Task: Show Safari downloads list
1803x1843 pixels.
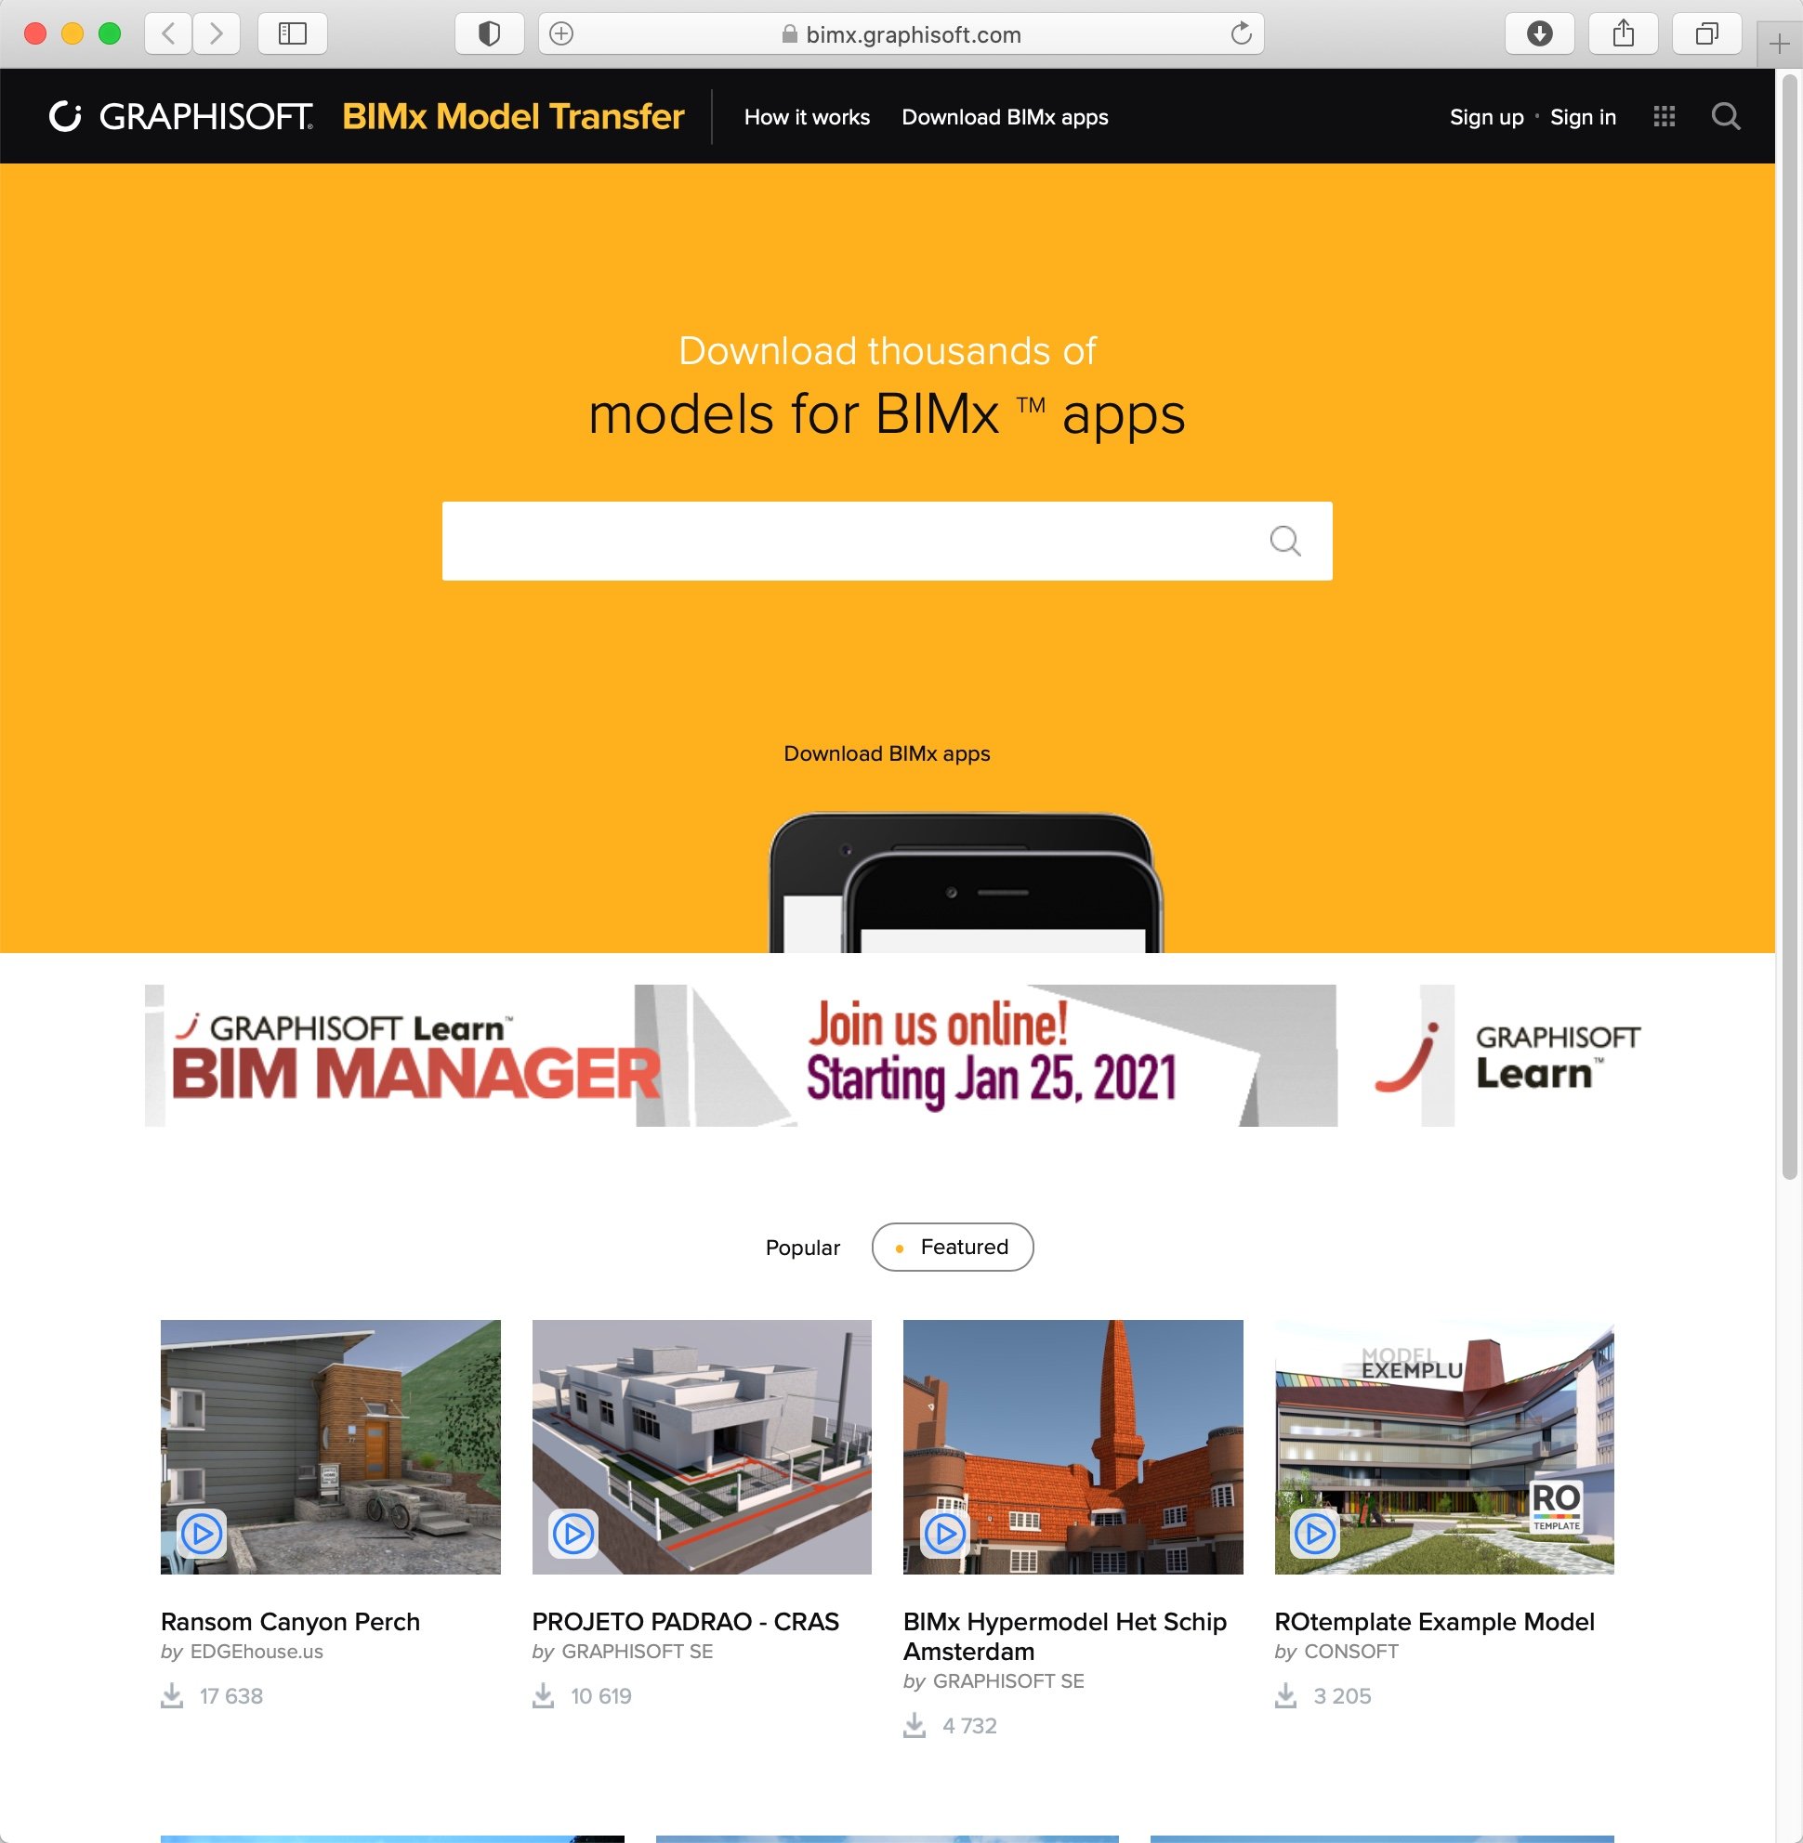Action: click(1539, 34)
